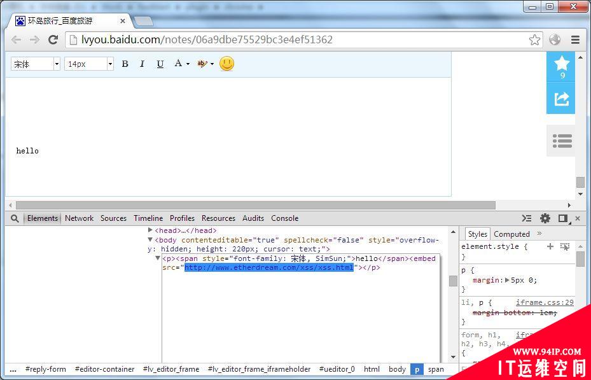
Task: Open DevTools settings gear
Action: coord(545,218)
